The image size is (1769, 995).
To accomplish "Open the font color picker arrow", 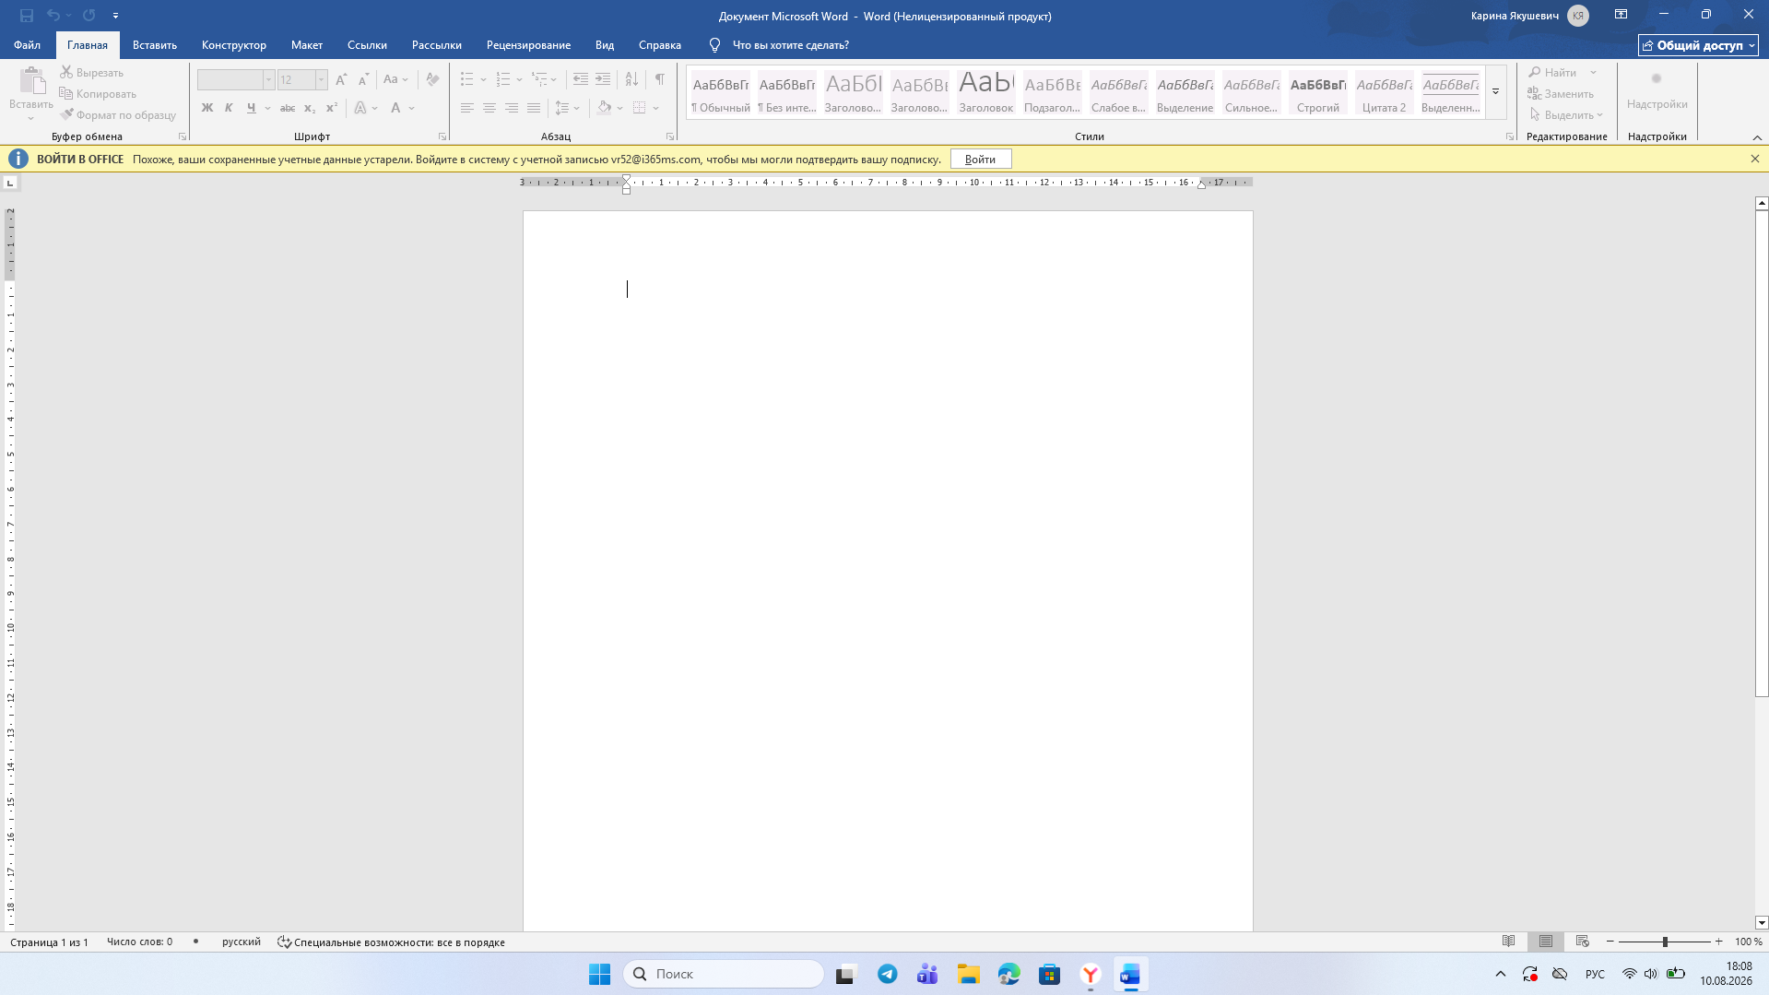I will click(x=412, y=108).
